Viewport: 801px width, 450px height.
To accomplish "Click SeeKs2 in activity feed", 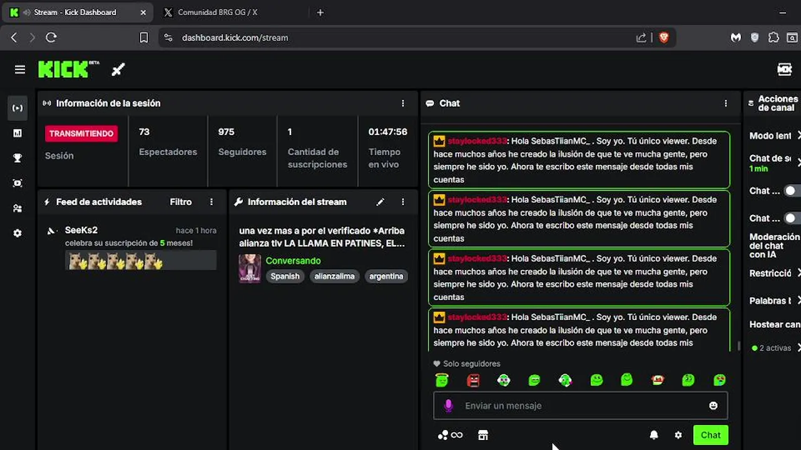I will [81, 230].
